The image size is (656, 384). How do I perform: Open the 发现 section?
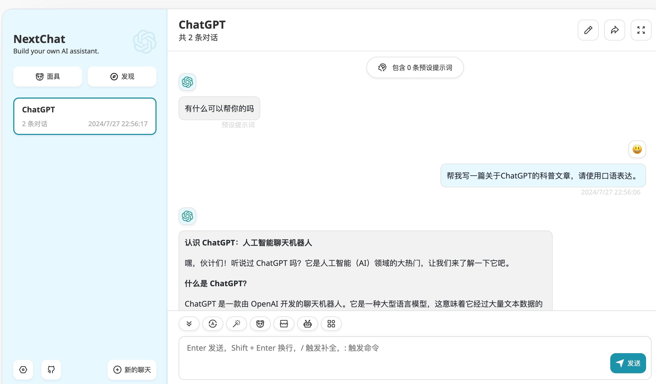pos(122,76)
